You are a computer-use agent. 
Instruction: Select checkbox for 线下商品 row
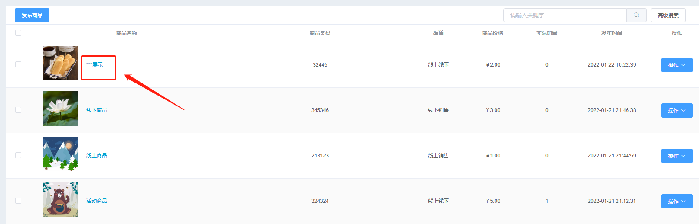[18, 110]
